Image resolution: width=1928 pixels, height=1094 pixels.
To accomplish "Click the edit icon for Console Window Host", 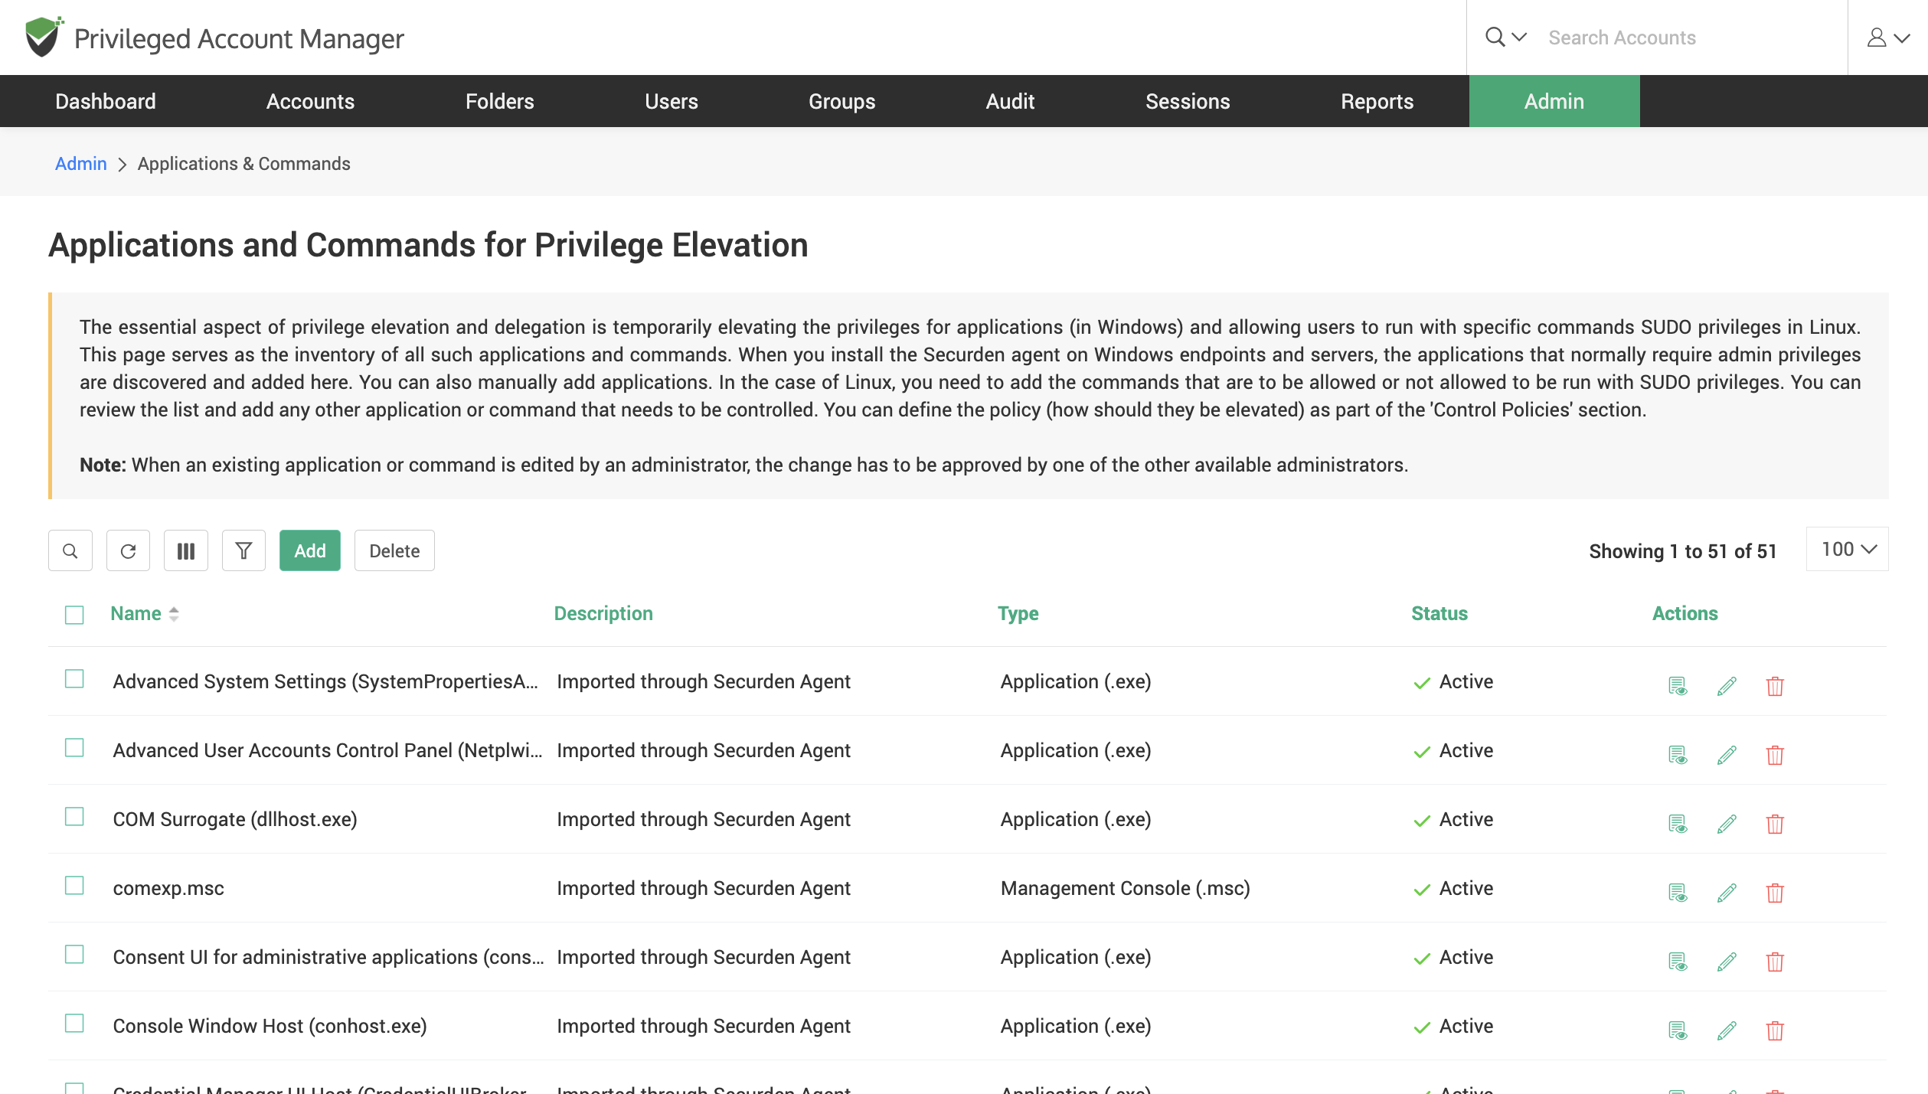I will (1725, 1030).
